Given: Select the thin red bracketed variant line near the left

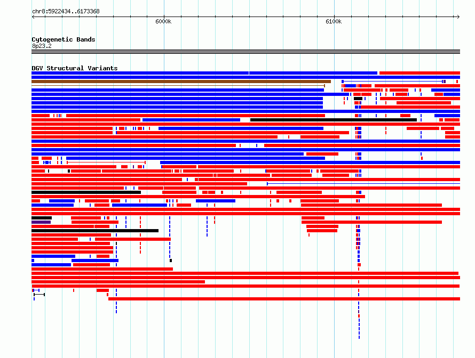Looking at the screenshot, I should coord(106,162).
